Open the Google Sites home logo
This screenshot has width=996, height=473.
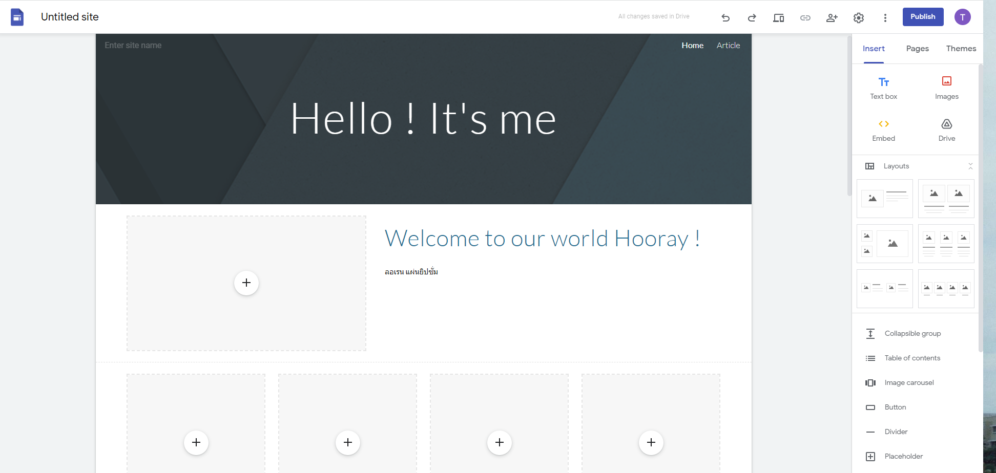[x=17, y=17]
